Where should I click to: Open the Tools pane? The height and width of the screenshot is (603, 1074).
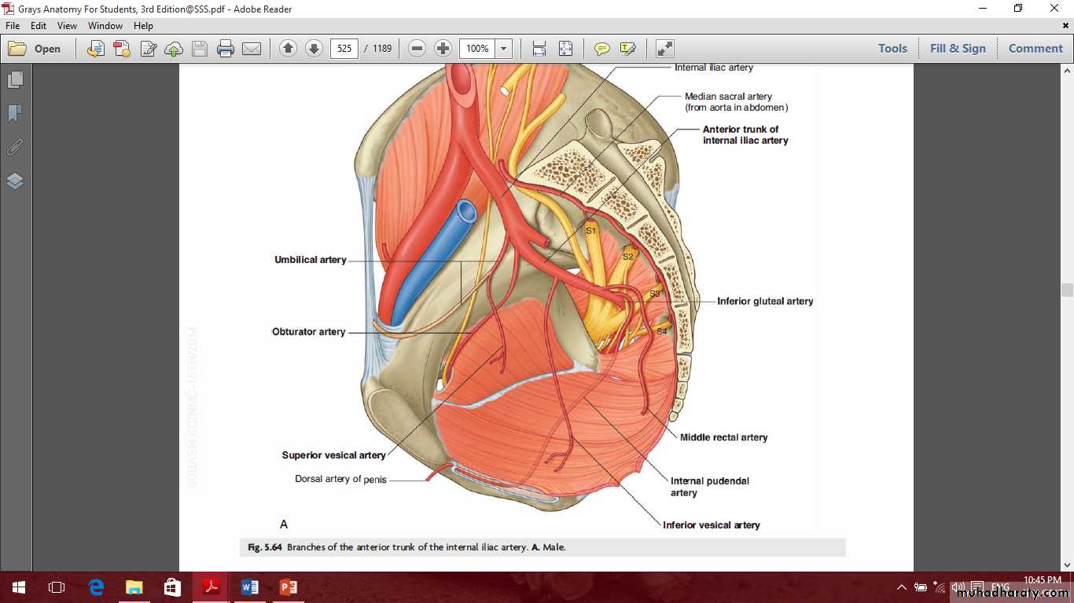pyautogui.click(x=892, y=49)
